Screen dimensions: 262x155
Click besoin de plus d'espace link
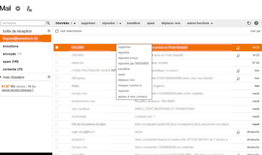click(18, 90)
